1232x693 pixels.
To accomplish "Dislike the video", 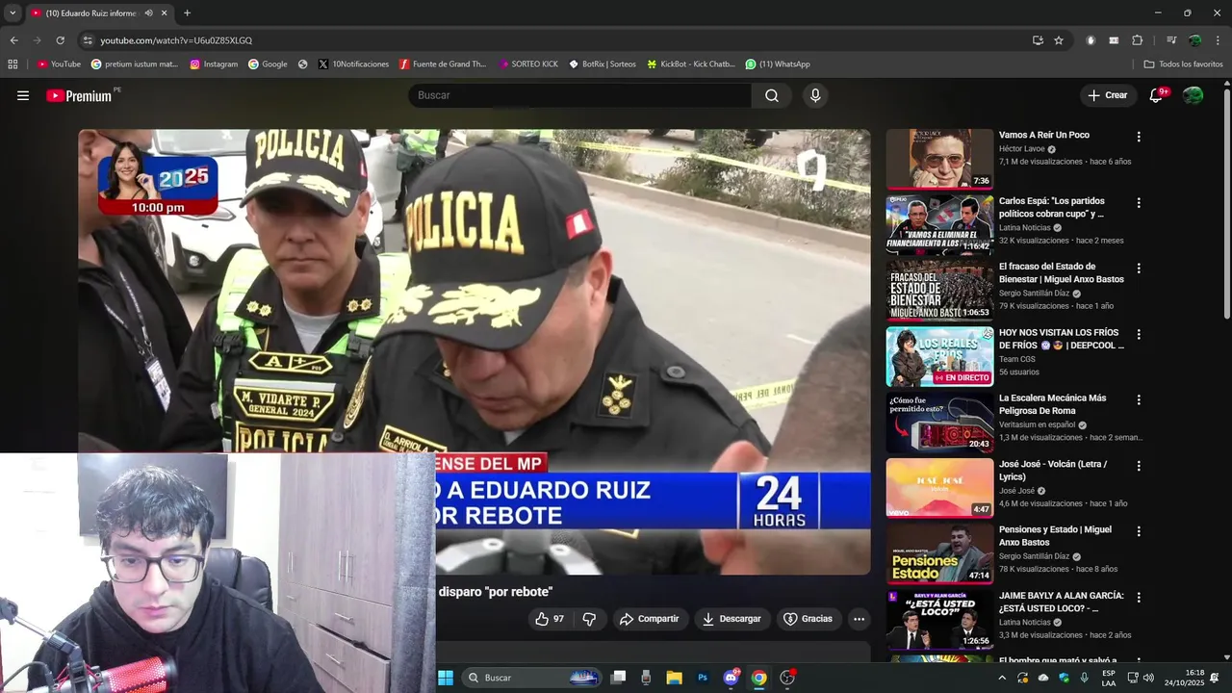I will tap(589, 619).
